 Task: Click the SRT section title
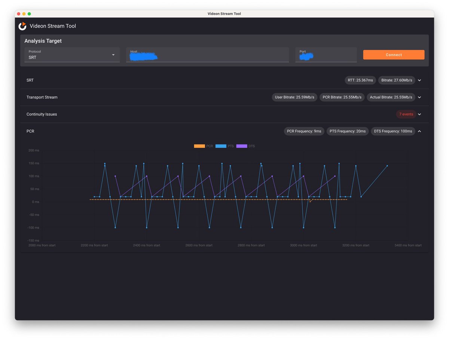[x=30, y=81]
